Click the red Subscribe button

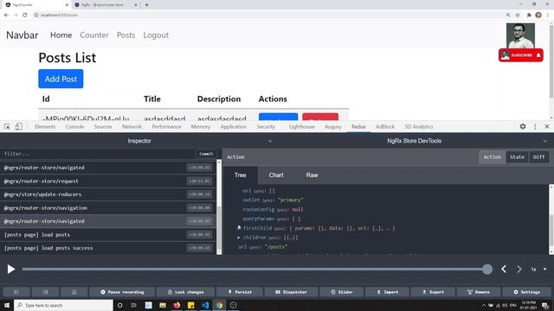coord(521,55)
